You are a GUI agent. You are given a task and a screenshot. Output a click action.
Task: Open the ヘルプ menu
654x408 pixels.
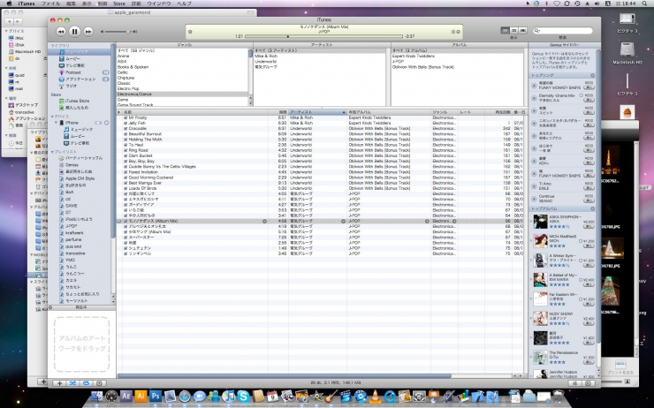185,4
